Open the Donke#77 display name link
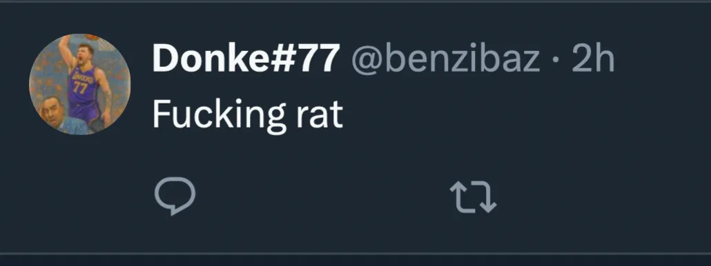The image size is (711, 266). (x=246, y=59)
